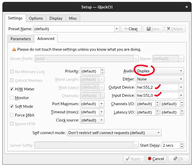
Task: Click the Server Prefix jackd field
Action: coord(84,59)
